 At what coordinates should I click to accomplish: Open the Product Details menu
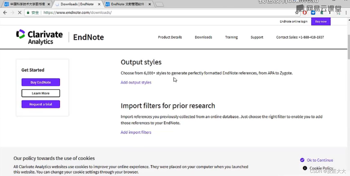tap(170, 37)
